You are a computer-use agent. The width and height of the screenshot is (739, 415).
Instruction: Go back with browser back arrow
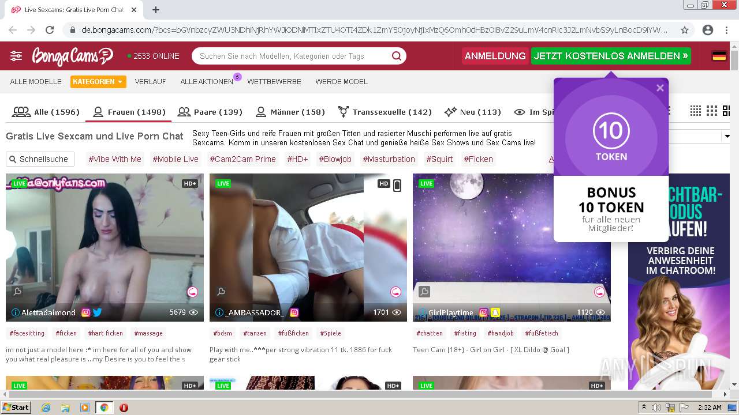pos(13,30)
